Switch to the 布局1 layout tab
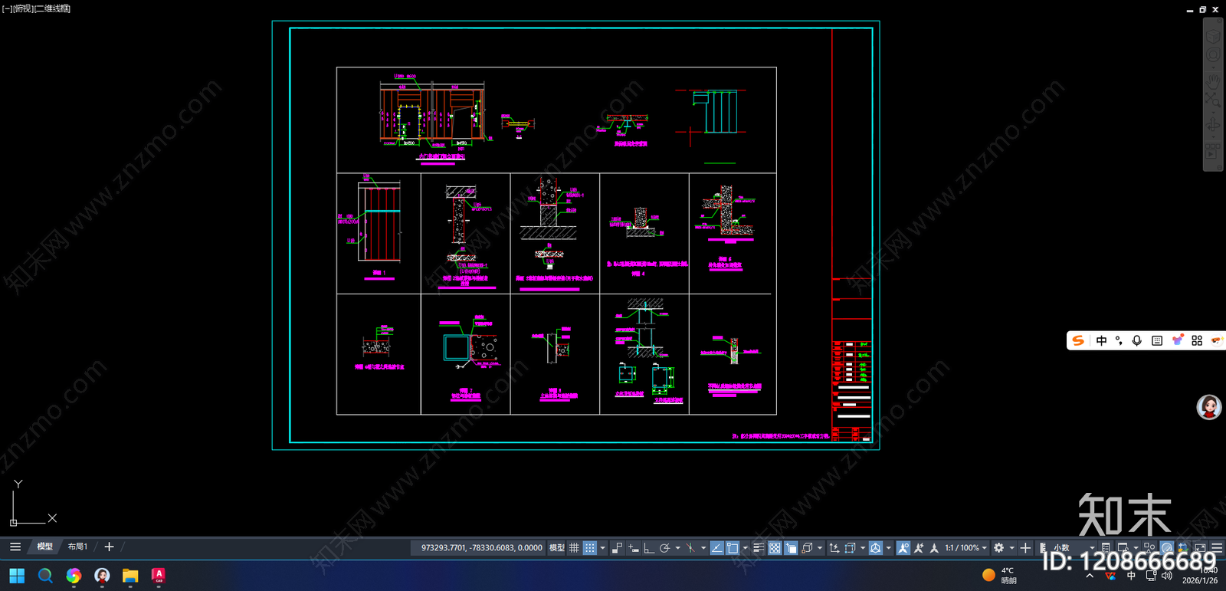Viewport: 1226px width, 591px height. (77, 547)
